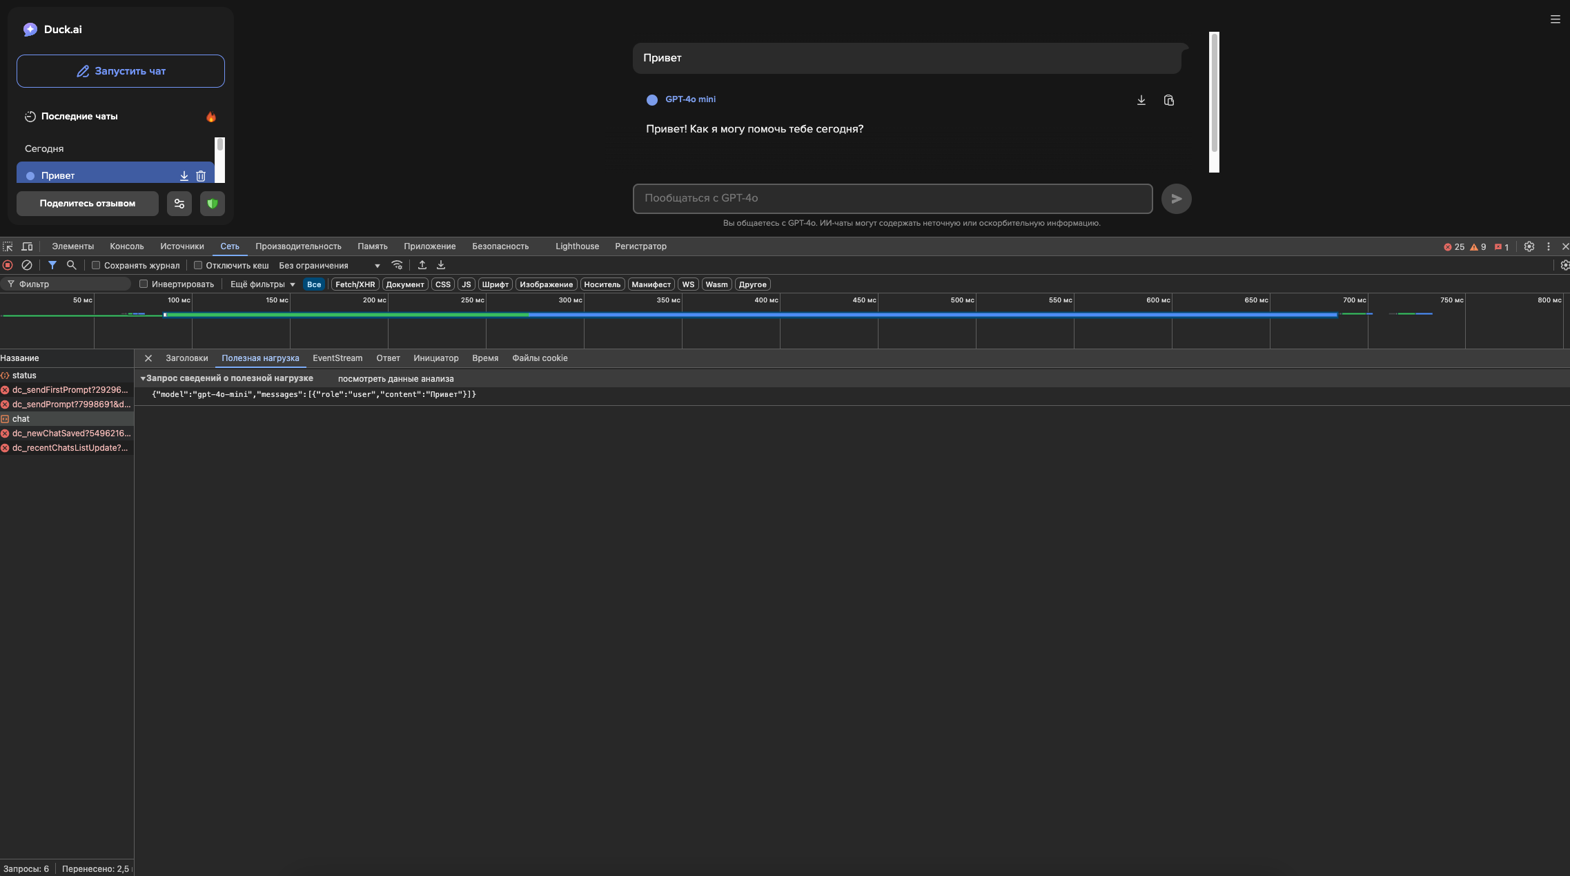Open the EventStream request tab
Viewport: 1570px width, 876px height.
pyautogui.click(x=337, y=358)
